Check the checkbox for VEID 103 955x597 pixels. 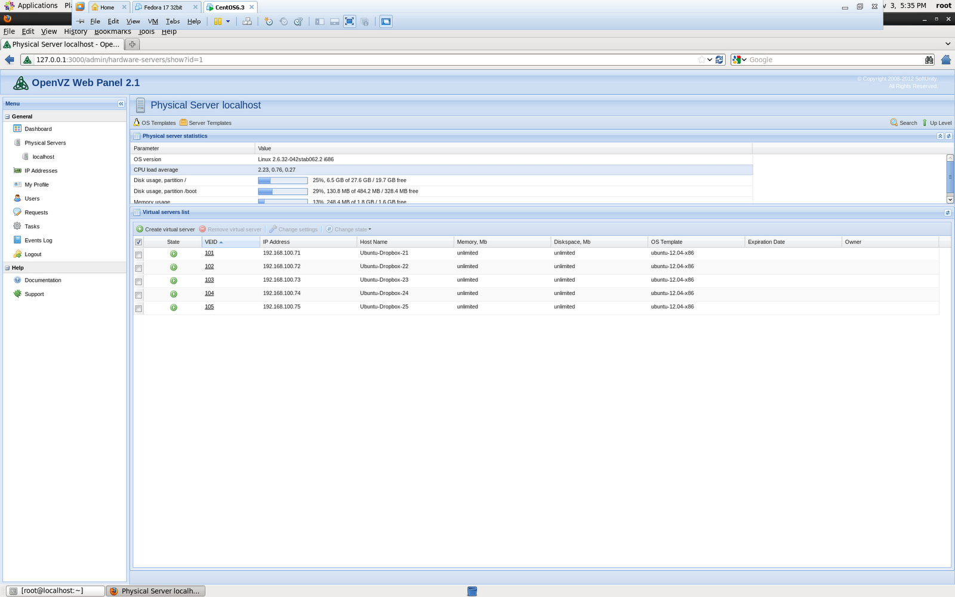point(138,282)
